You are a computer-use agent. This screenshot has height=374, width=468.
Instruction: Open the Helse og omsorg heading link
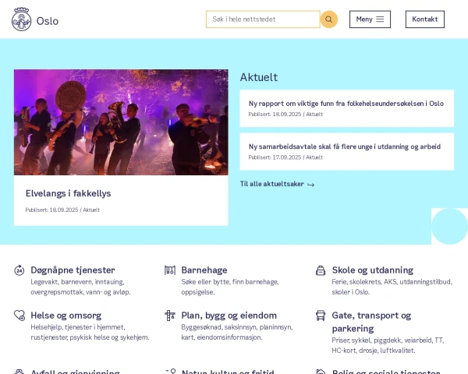tap(66, 315)
